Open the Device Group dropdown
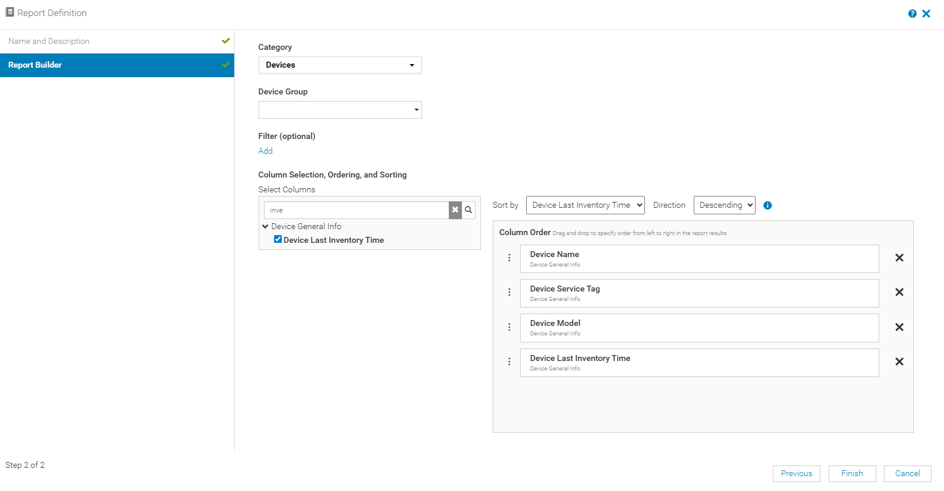This screenshot has height=491, width=944. (340, 110)
